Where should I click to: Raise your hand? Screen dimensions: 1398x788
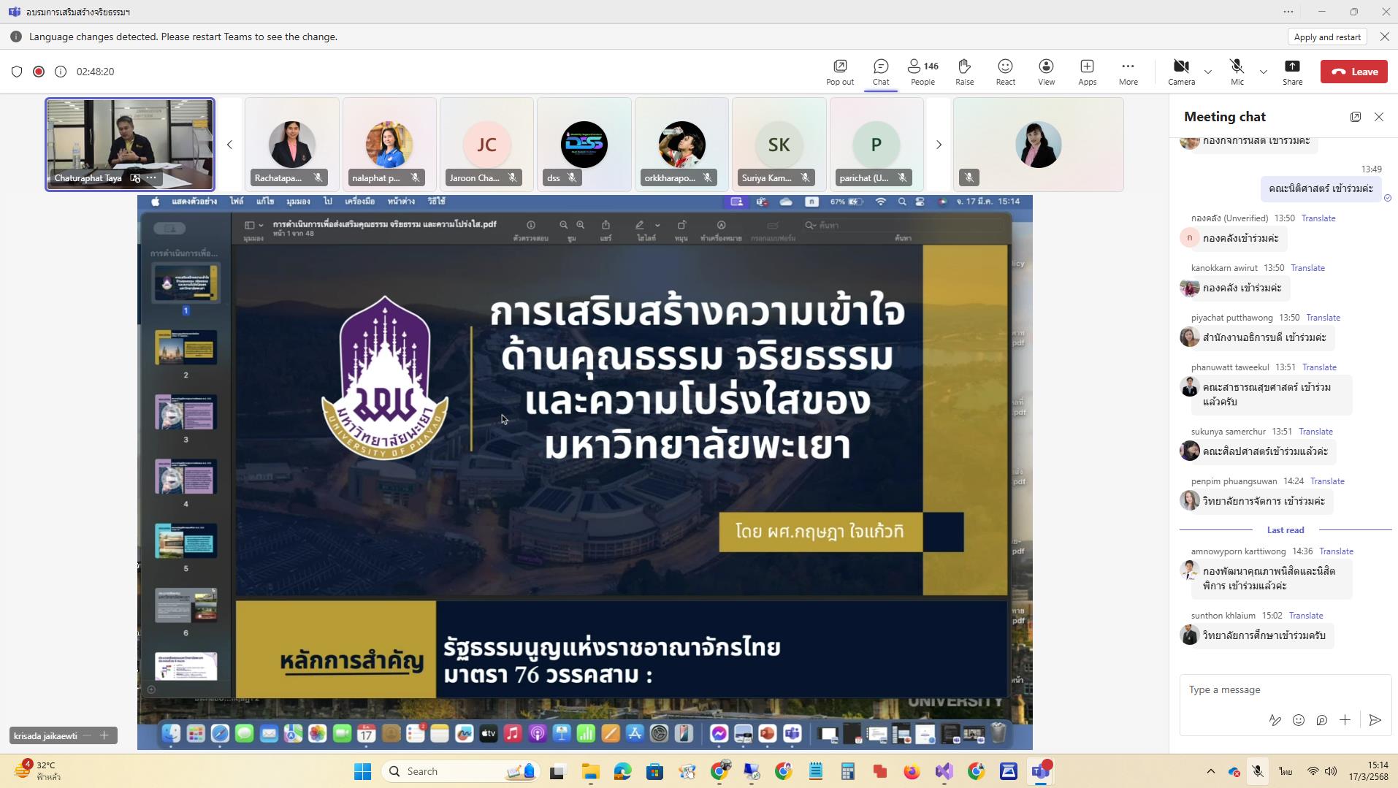pos(965,72)
